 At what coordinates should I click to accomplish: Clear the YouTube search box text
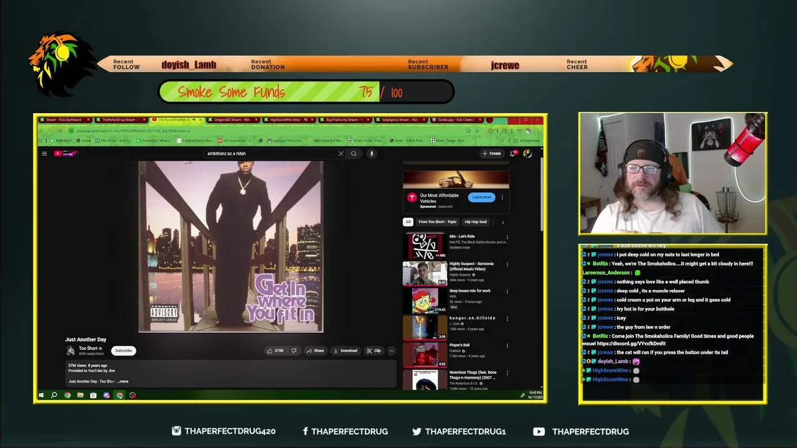(341, 153)
